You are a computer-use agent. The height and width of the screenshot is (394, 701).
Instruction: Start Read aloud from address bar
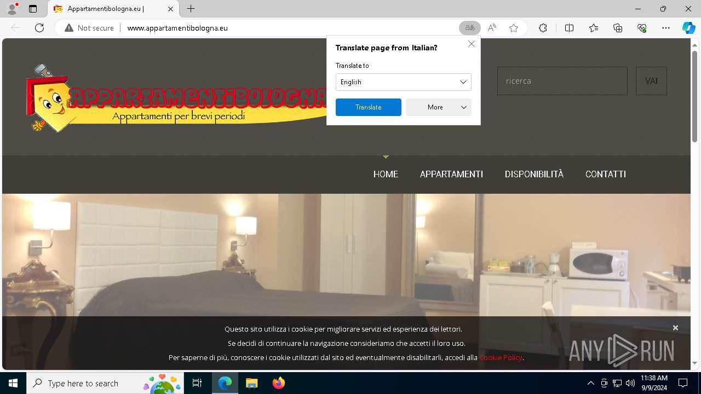492,28
